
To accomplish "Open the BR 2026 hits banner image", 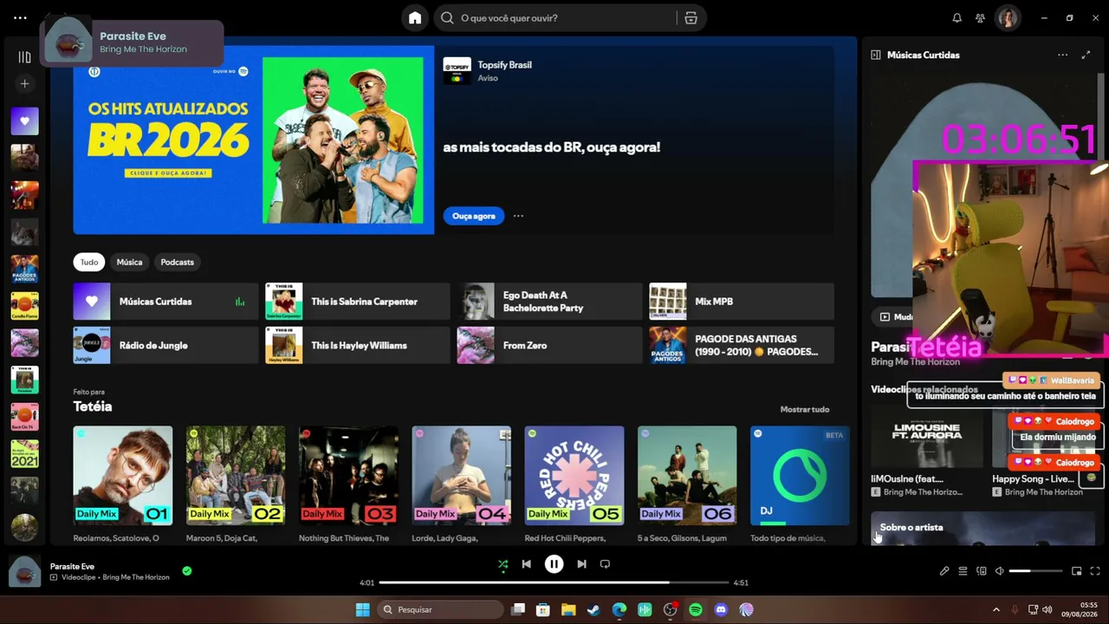I will [x=254, y=140].
